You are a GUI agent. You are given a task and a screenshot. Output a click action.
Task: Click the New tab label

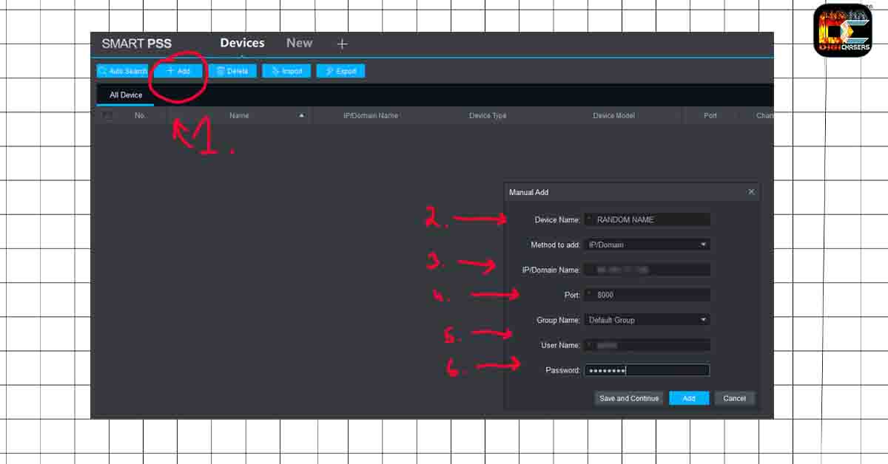tap(299, 43)
